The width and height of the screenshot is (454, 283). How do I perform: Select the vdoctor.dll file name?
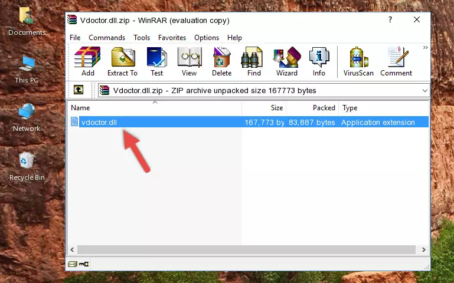click(99, 122)
